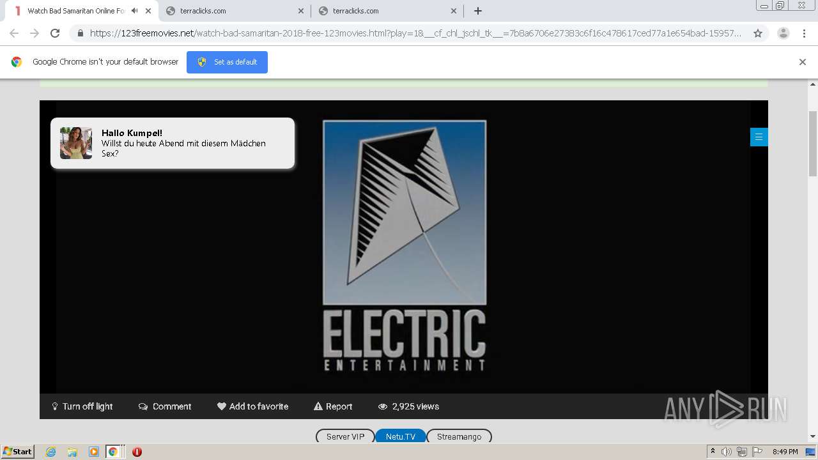This screenshot has height=460, width=818.
Task: Mute the audio in Bad Samaritan tab
Action: pyautogui.click(x=134, y=11)
